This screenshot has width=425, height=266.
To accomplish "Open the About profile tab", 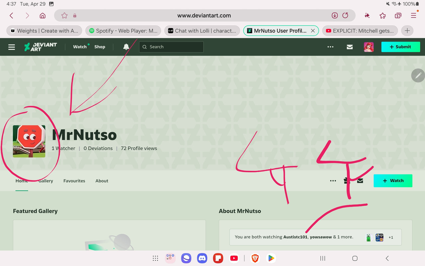I will point(102,181).
